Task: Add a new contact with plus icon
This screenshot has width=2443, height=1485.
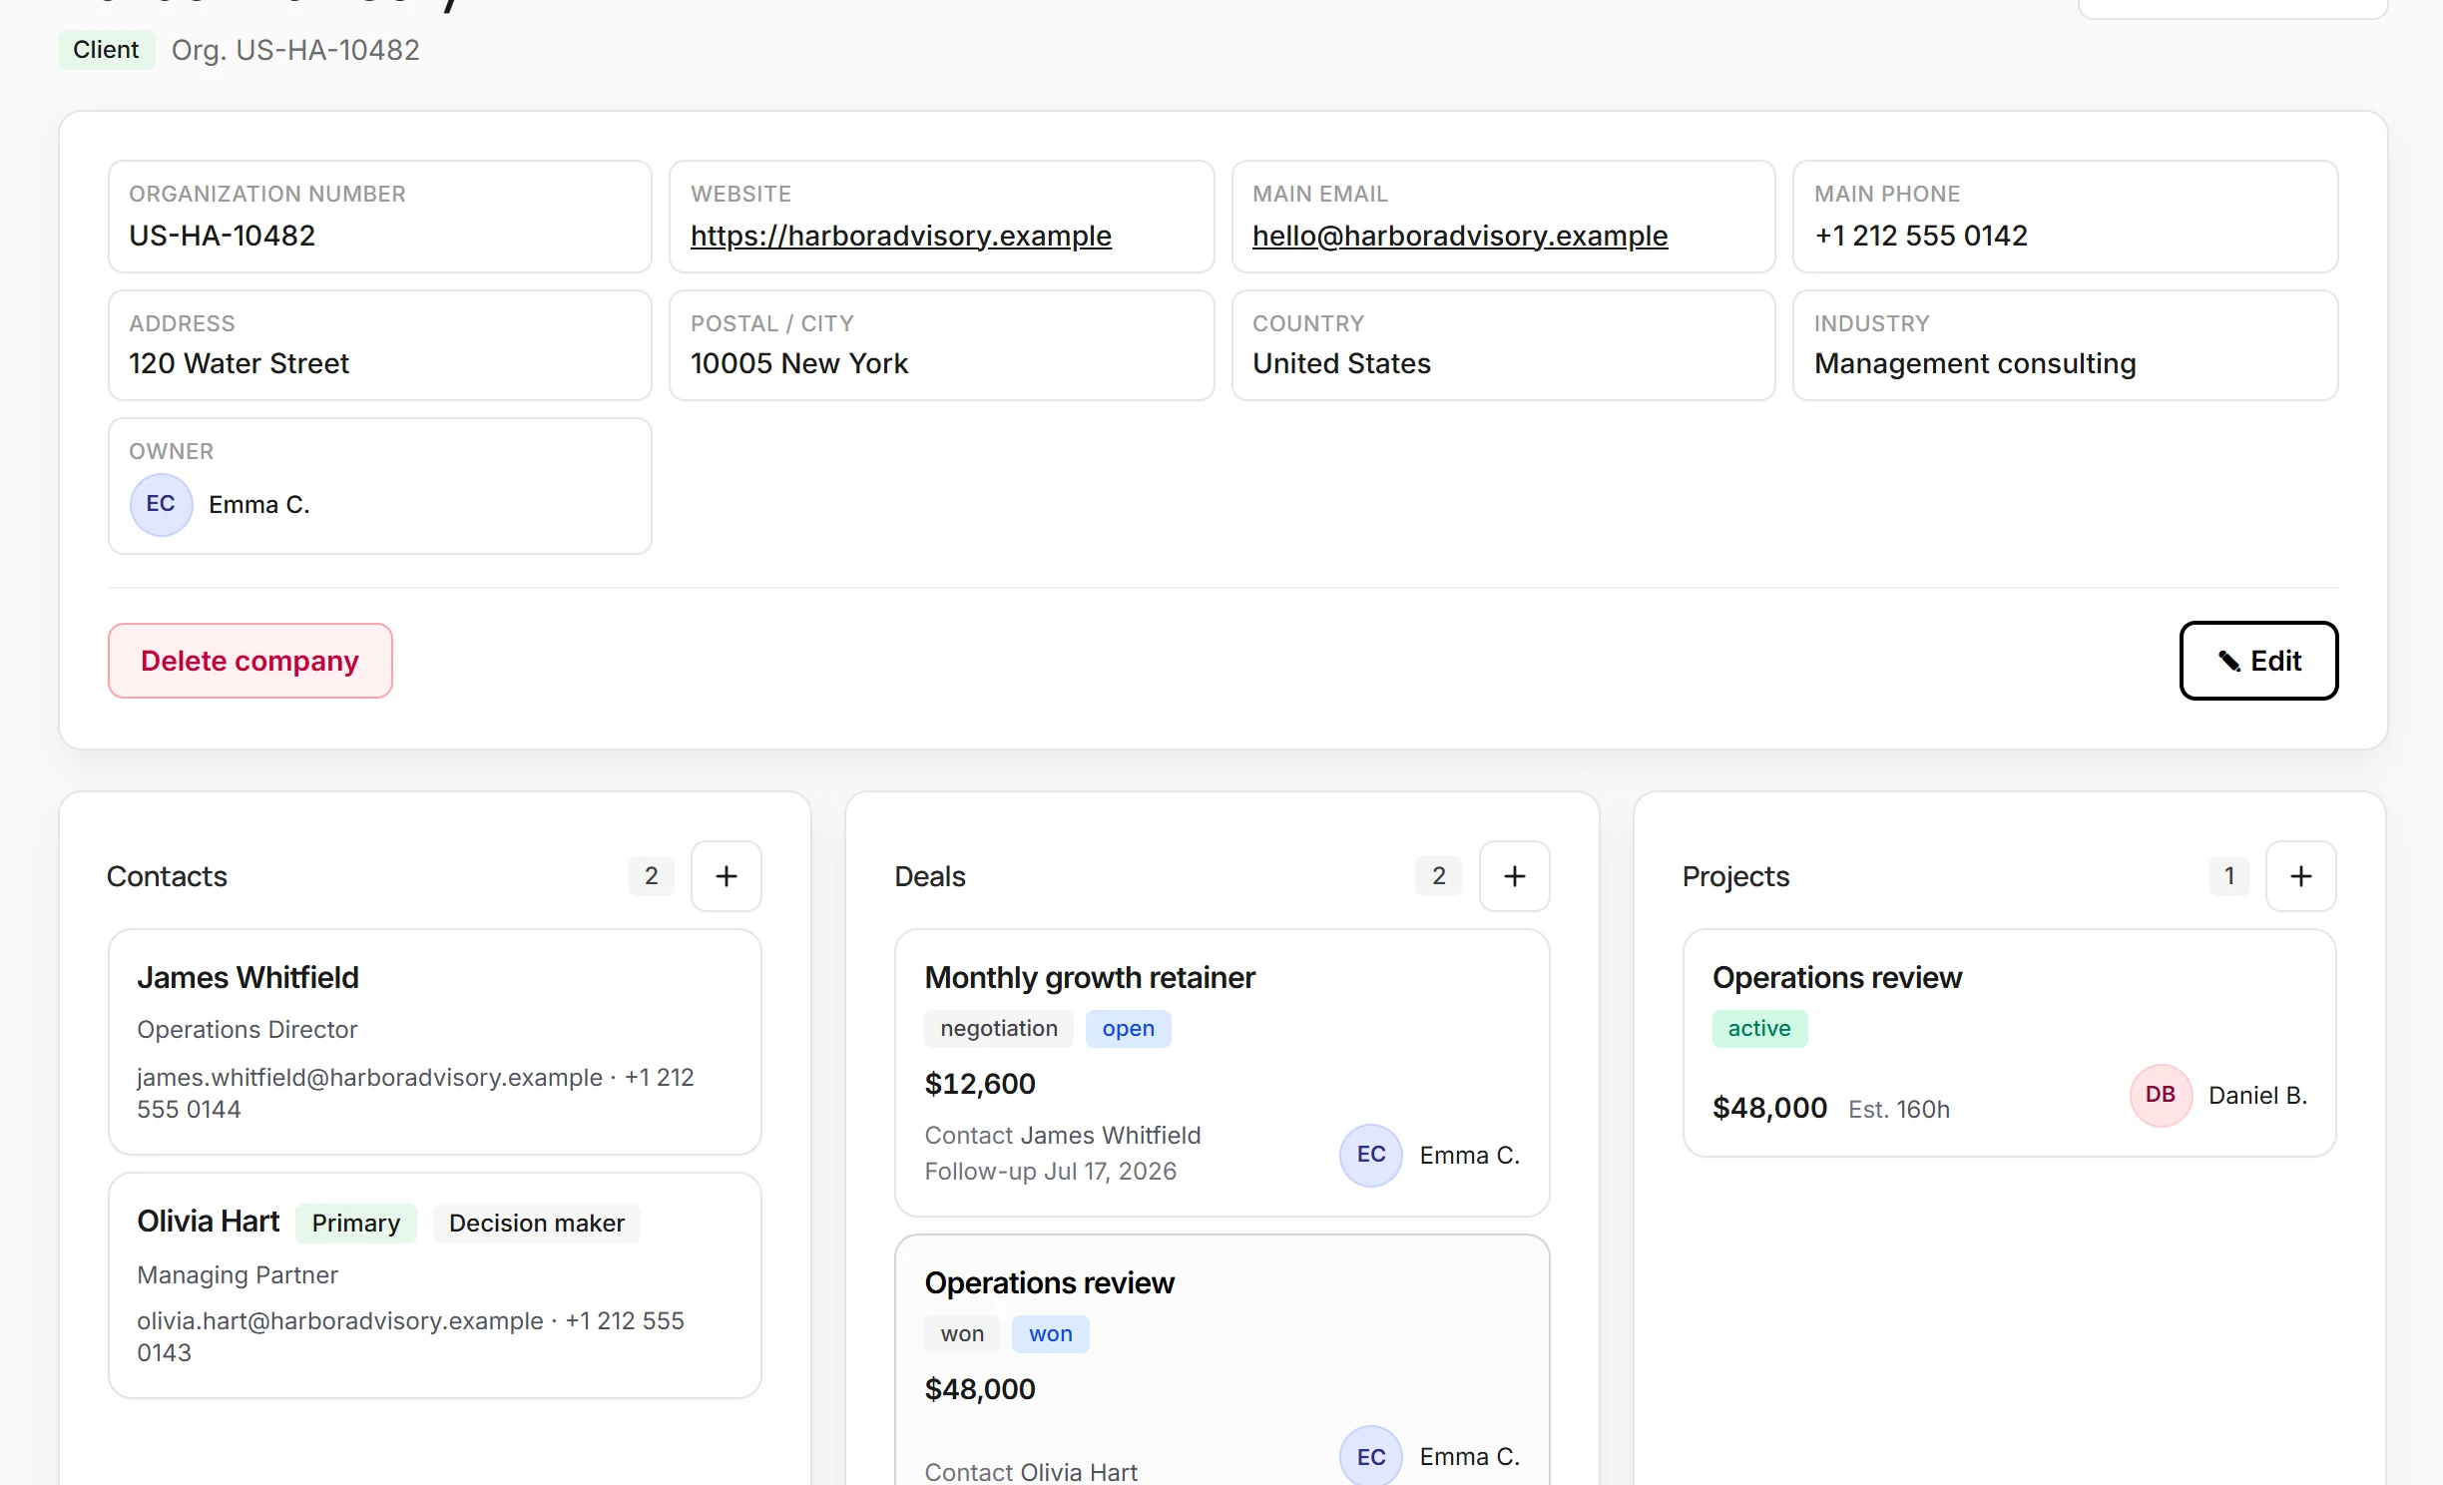Action: [x=726, y=876]
